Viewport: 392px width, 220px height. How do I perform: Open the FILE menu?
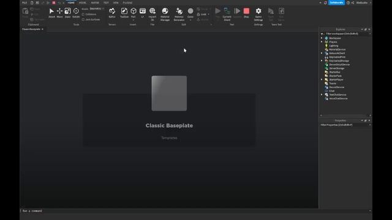(x=24, y=2)
